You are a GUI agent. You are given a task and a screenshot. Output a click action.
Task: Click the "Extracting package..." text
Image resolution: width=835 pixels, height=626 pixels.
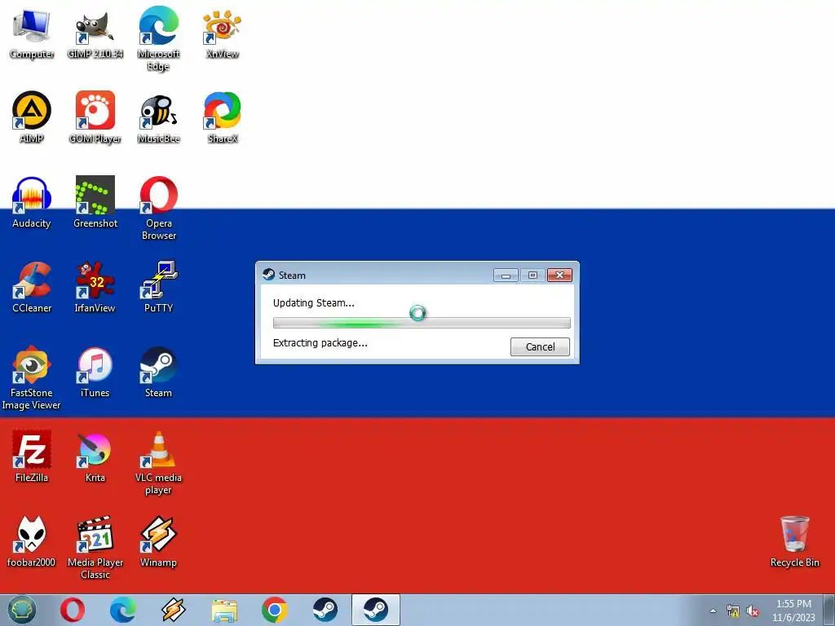(320, 343)
